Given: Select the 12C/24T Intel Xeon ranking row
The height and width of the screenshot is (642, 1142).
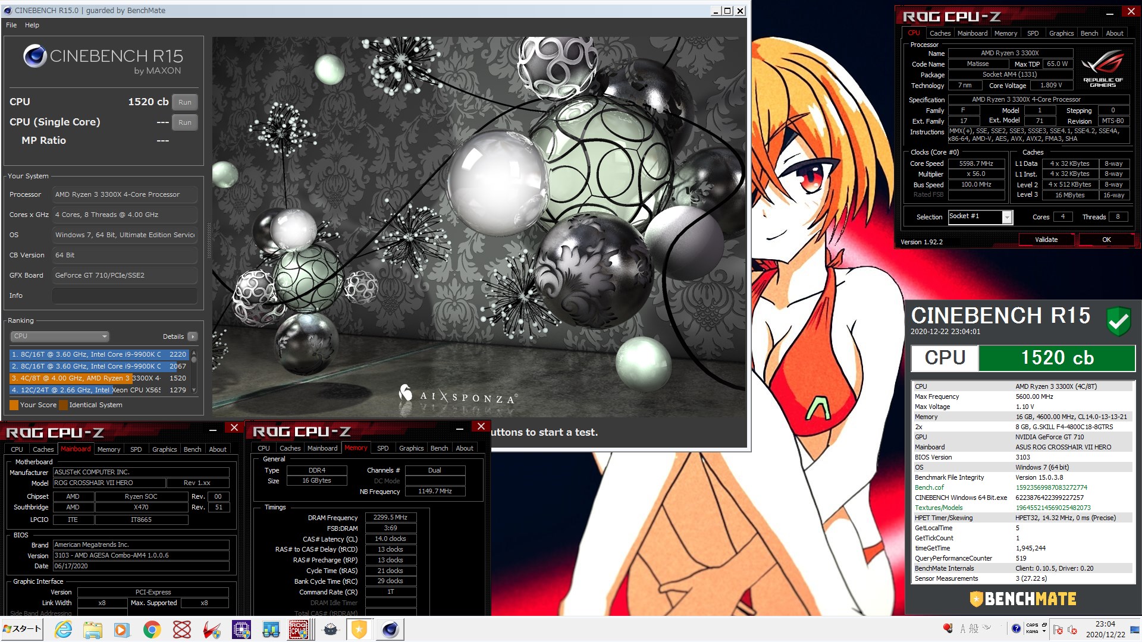Looking at the screenshot, I should coord(99,390).
